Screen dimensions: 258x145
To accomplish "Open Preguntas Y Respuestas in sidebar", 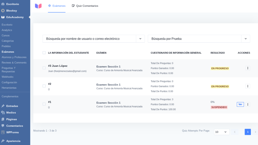I will (9, 70).
